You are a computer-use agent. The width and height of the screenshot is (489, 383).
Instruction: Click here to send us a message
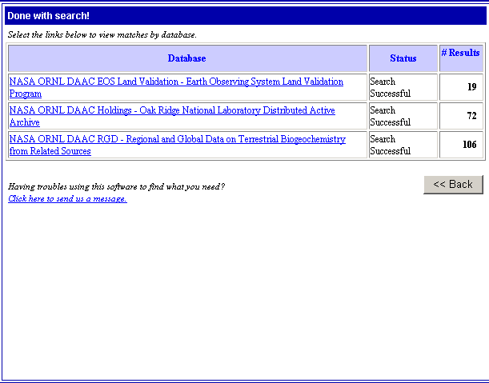(x=67, y=198)
